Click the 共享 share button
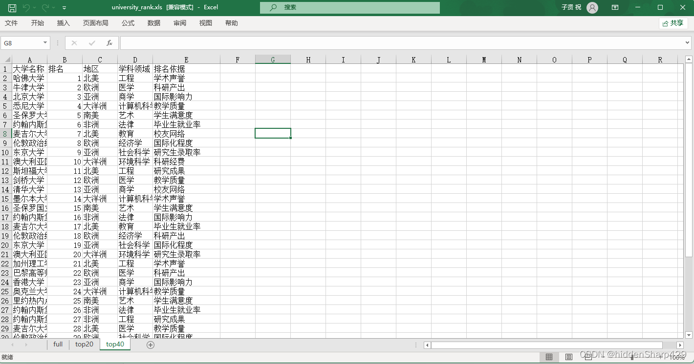694x364 pixels. pos(673,23)
